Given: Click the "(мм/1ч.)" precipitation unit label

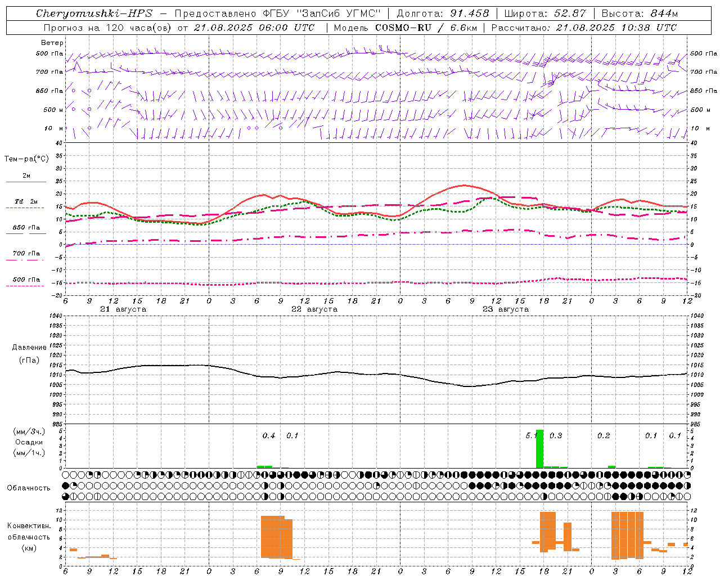Looking at the screenshot, I should 29,453.
